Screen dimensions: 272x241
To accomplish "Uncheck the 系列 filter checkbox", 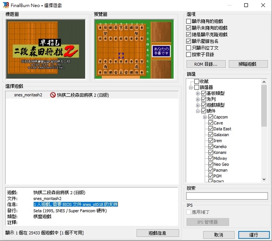I will click(x=203, y=99).
